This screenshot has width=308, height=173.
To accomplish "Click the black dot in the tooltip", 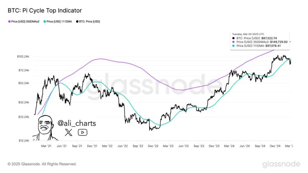I will [234, 37].
